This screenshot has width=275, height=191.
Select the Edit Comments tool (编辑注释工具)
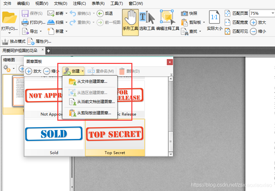coord(168,21)
